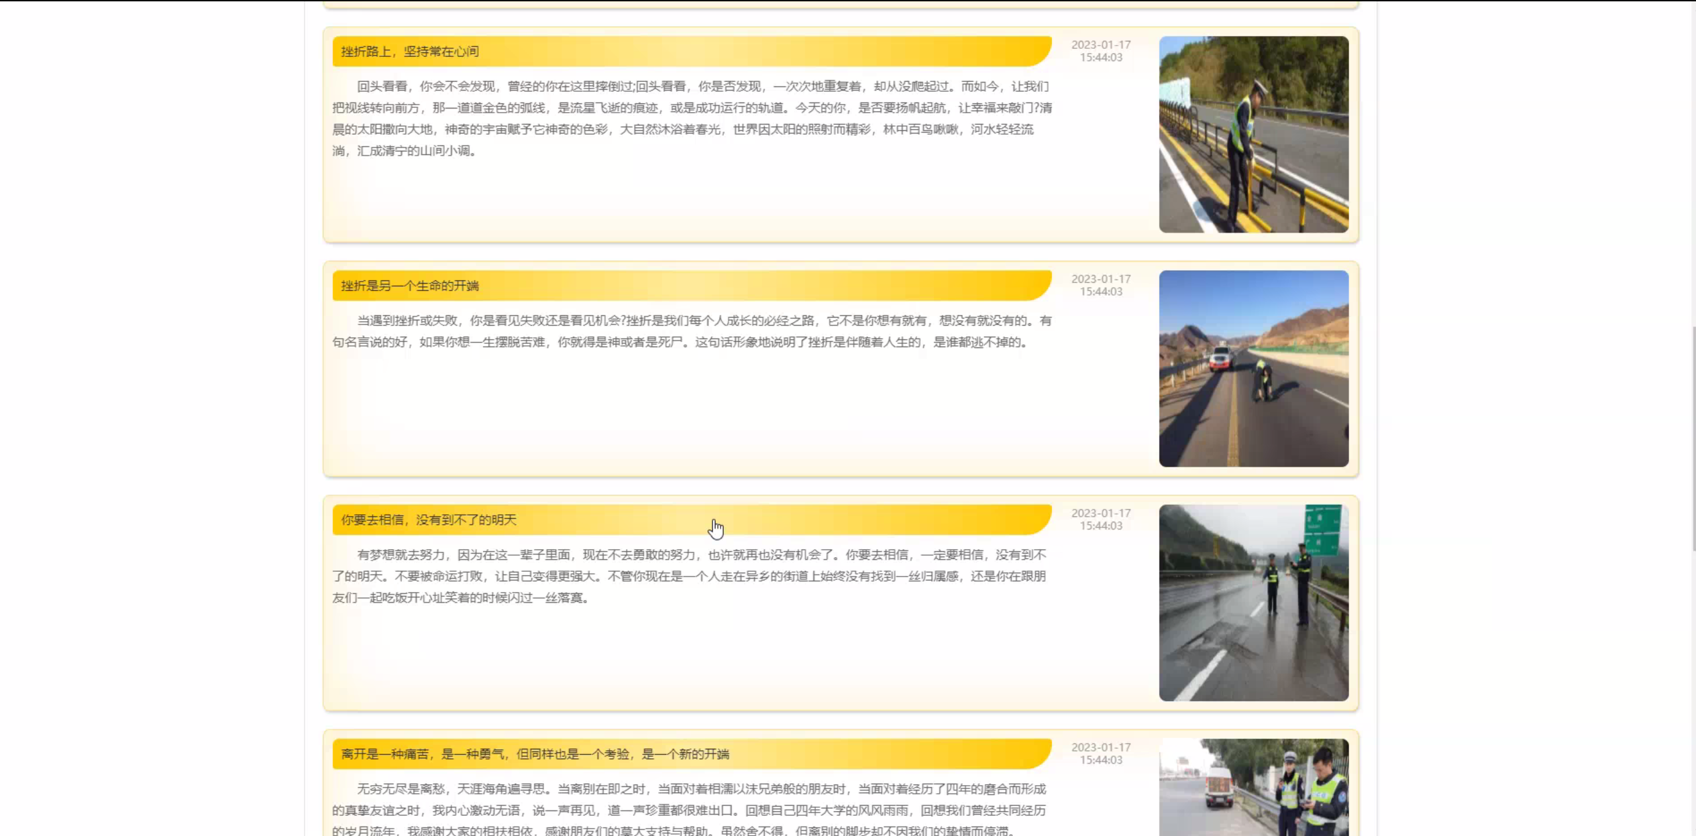
Task: Click thumbnail of two officers on wet road
Action: (1253, 602)
